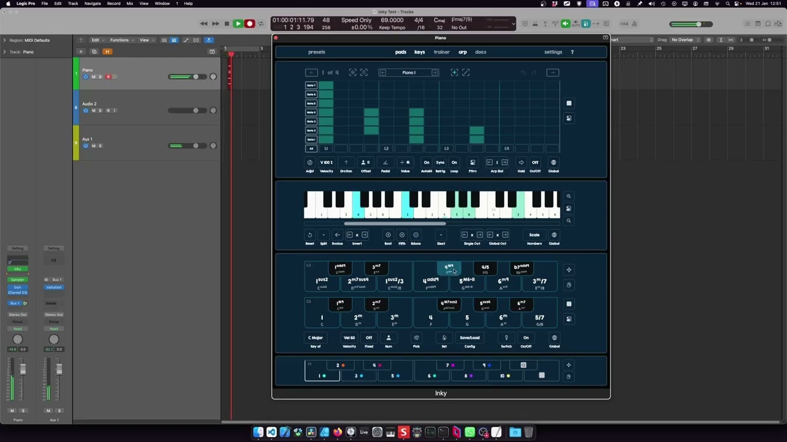The image size is (787, 442).
Task: Click the arp section stop square icon
Action: pyautogui.click(x=569, y=103)
